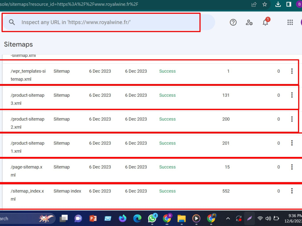Share this page from the address bar

point(254,4)
